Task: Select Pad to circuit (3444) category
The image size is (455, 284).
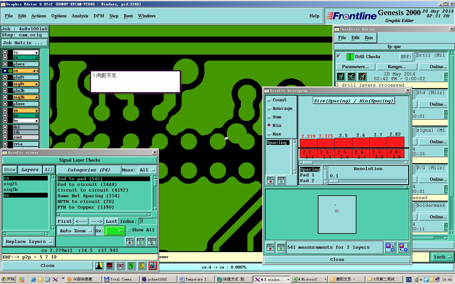Action: point(87,185)
